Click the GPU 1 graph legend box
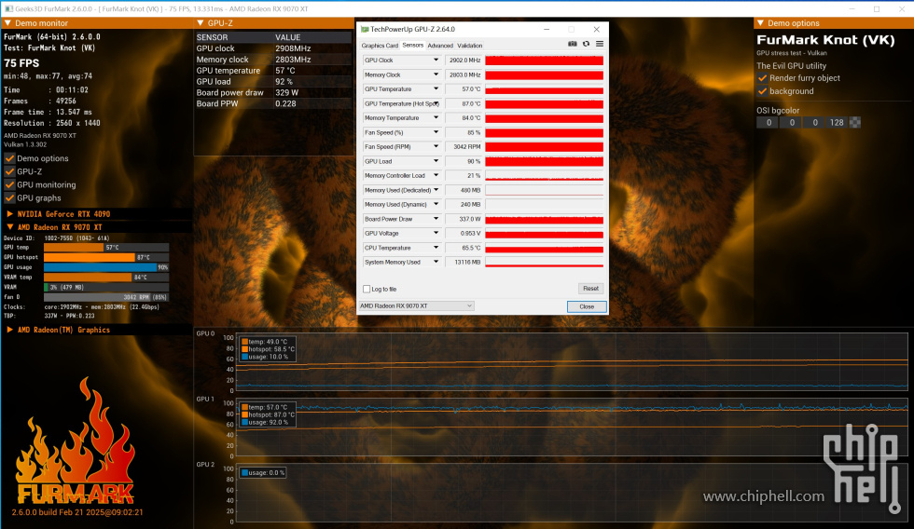914x529 pixels. 269,415
